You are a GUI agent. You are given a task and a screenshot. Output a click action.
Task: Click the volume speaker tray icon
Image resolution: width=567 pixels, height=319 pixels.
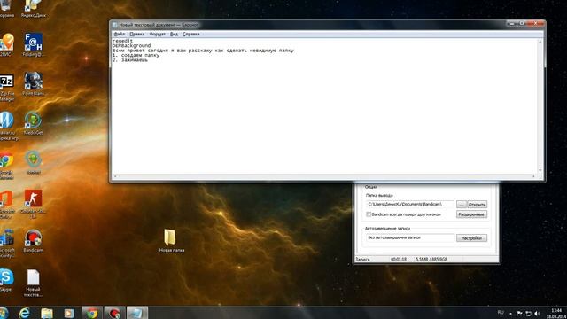(x=537, y=313)
